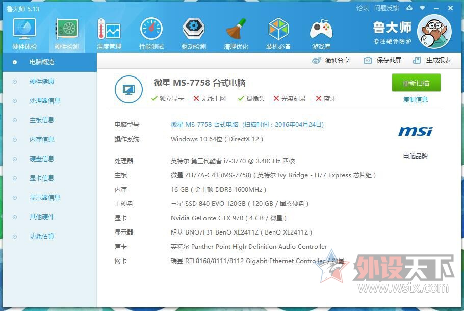Select 处理器信息 in the sidebar
The width and height of the screenshot is (464, 311).
pos(45,101)
